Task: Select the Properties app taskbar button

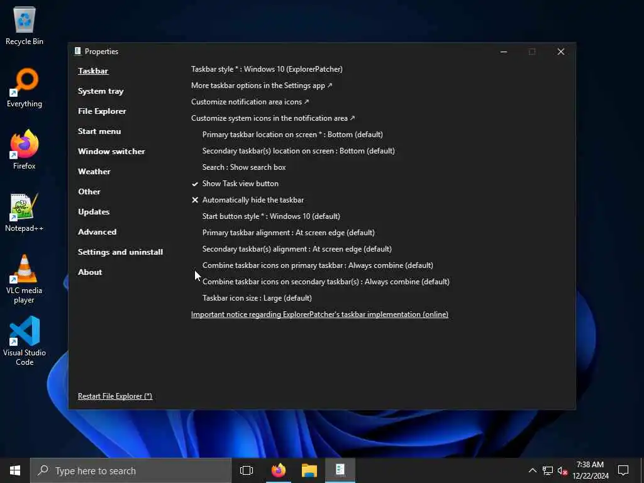Action: tap(340, 470)
